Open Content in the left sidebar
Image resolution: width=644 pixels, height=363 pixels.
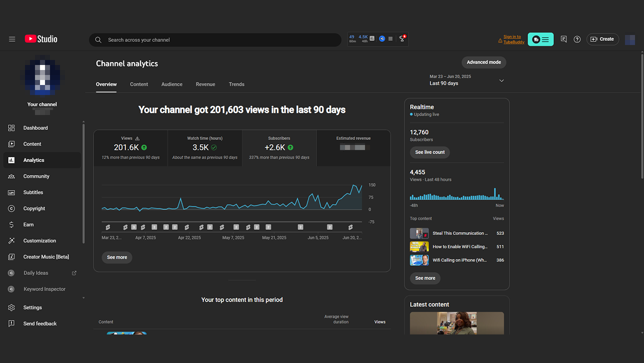(x=42, y=144)
